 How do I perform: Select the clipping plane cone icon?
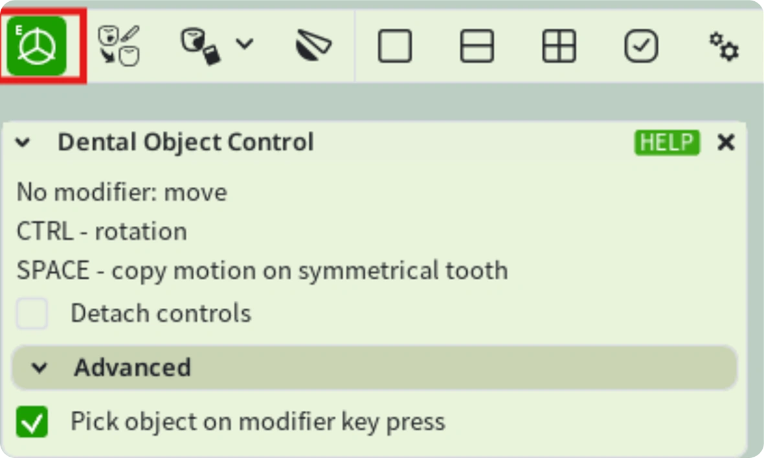click(x=313, y=45)
